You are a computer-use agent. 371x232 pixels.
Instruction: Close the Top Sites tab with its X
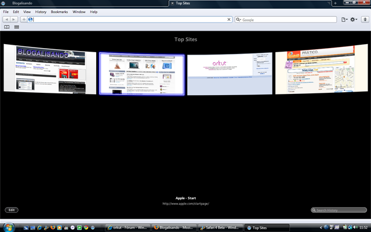(172, 3)
